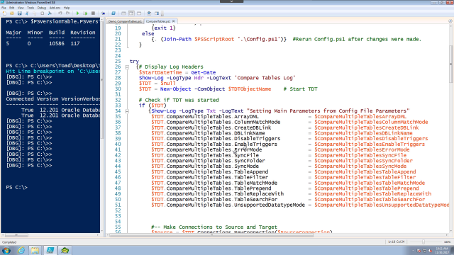The image size is (454, 255).
Task: Open New Remote PowerShell Tab icon
Action: [103, 13]
